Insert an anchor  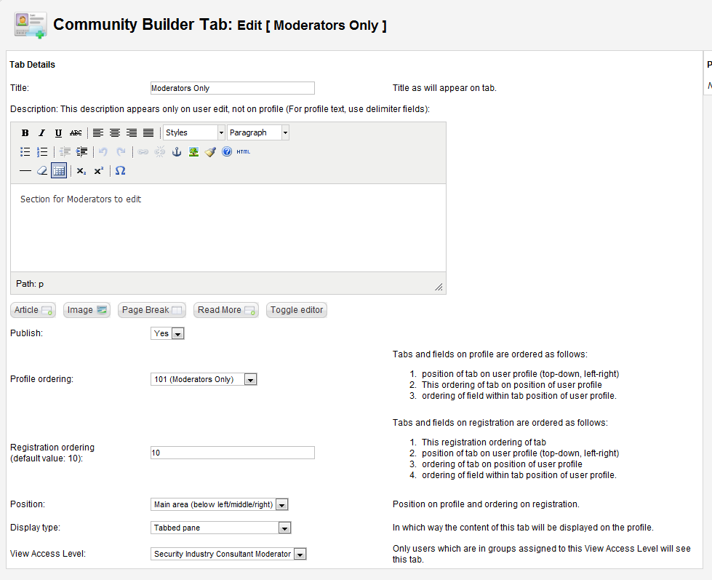tap(177, 151)
